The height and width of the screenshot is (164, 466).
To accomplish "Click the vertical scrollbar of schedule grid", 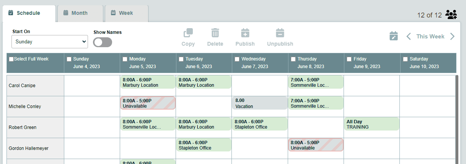I will point(456,119).
